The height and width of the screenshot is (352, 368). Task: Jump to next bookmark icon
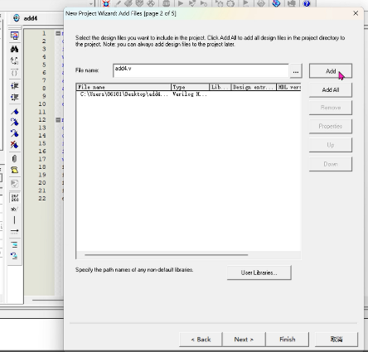(x=14, y=122)
